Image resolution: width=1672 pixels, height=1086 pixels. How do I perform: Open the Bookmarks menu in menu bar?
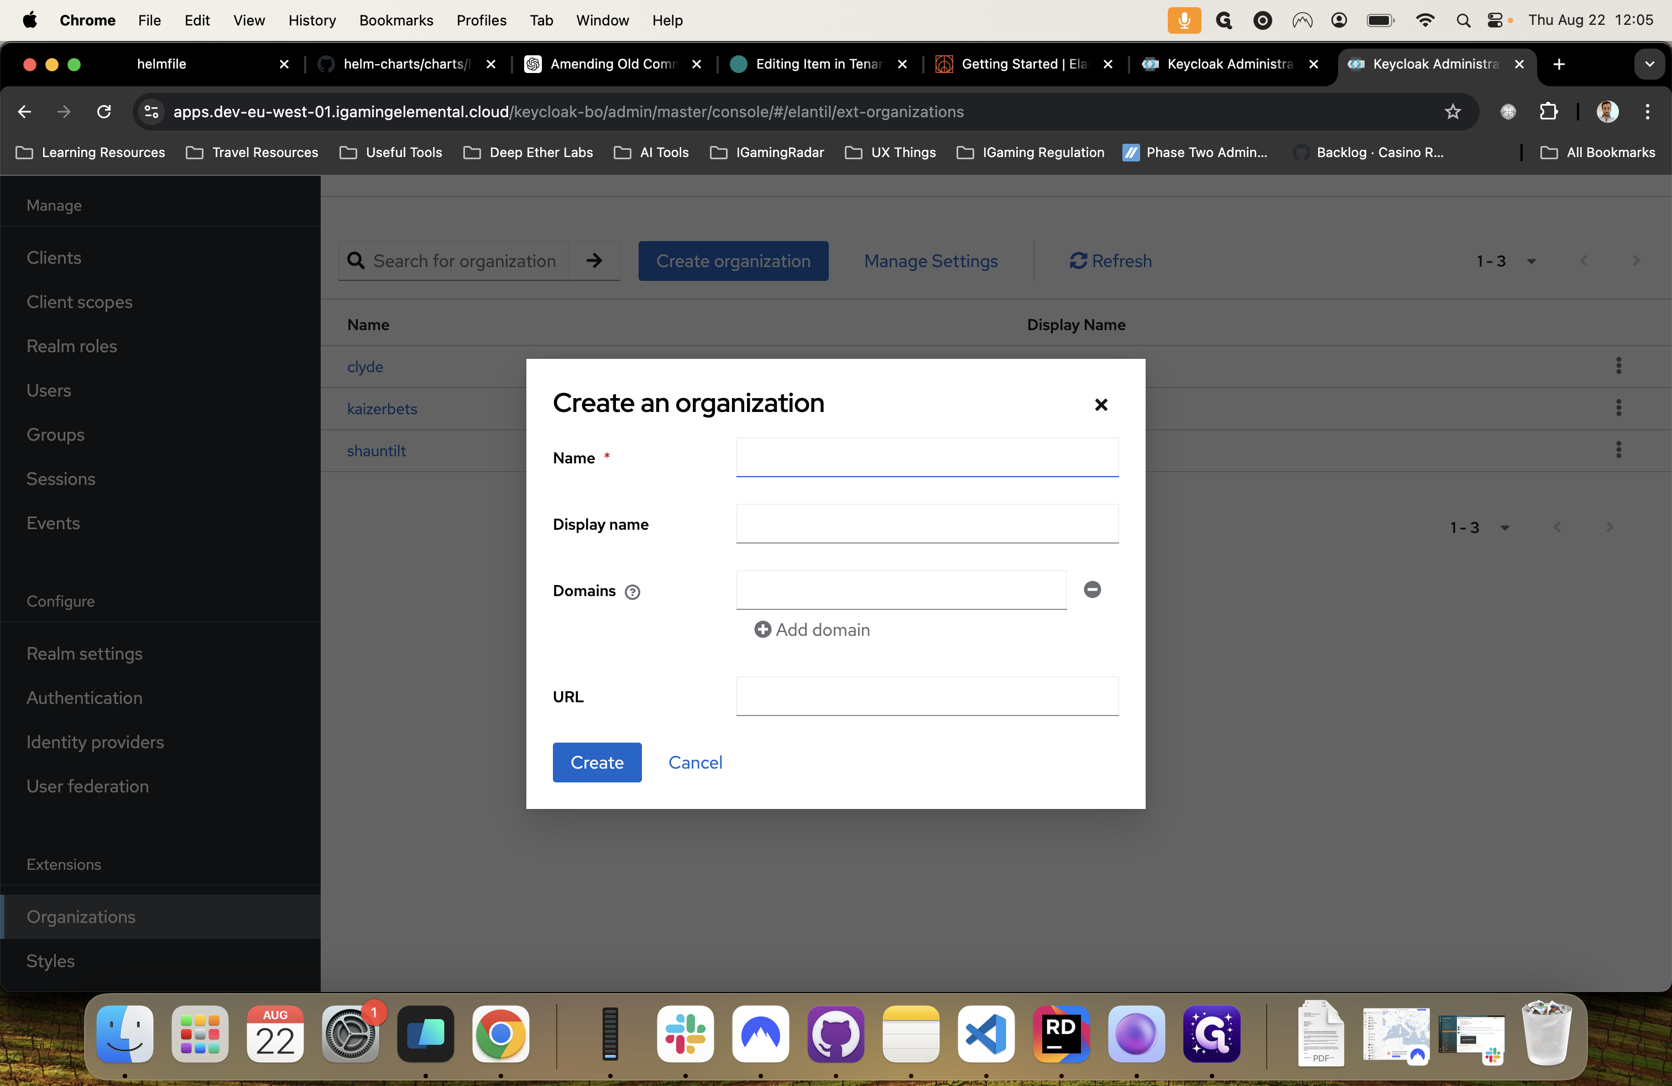(396, 20)
